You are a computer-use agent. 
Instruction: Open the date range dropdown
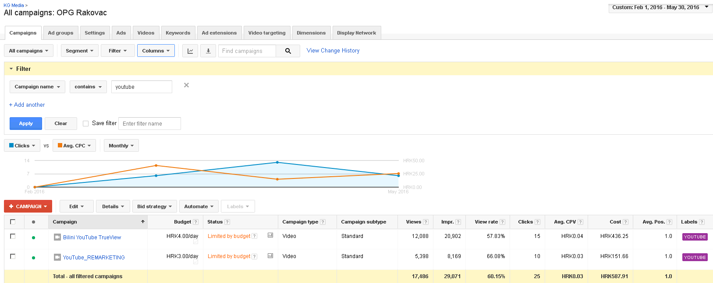pyautogui.click(x=660, y=7)
